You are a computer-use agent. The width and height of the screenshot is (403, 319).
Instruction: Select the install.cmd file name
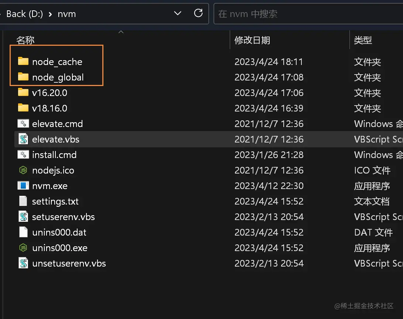pos(54,155)
